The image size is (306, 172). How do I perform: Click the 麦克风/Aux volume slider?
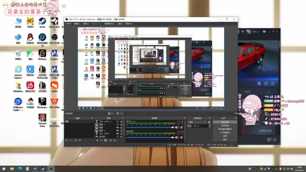click(150, 128)
